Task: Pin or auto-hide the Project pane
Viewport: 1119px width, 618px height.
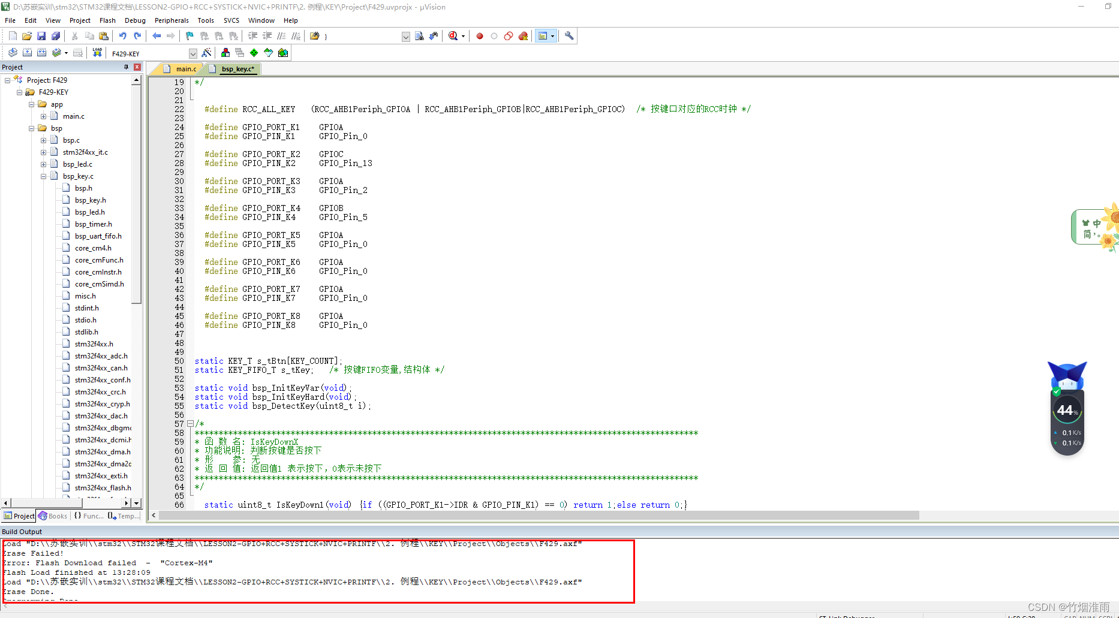Action: [x=126, y=67]
